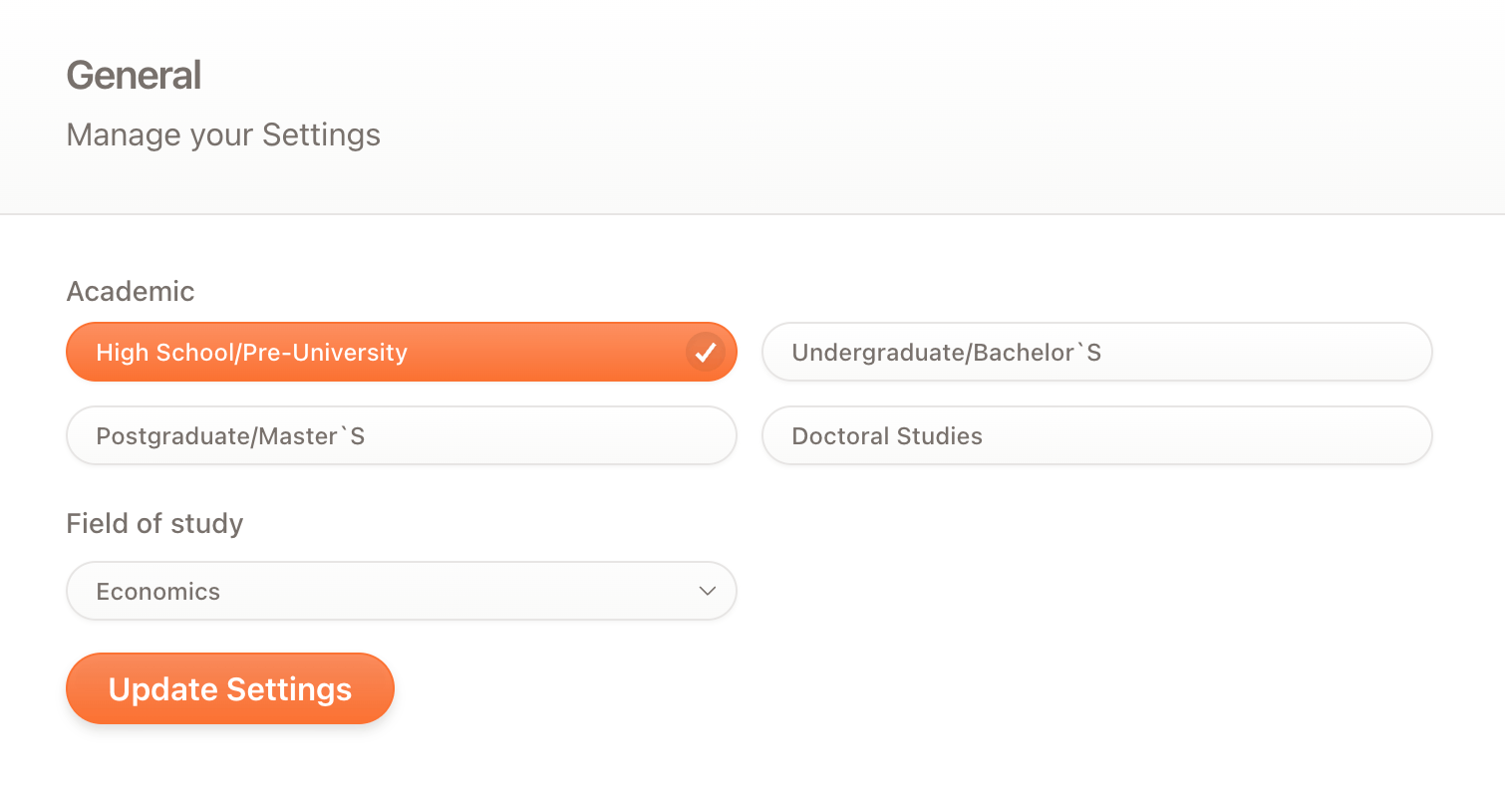
Task: Click the Economics selected value text
Action: (158, 591)
